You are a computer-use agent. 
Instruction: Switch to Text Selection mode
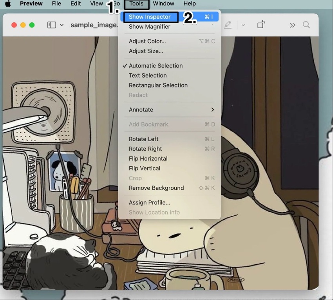pyautogui.click(x=170, y=75)
